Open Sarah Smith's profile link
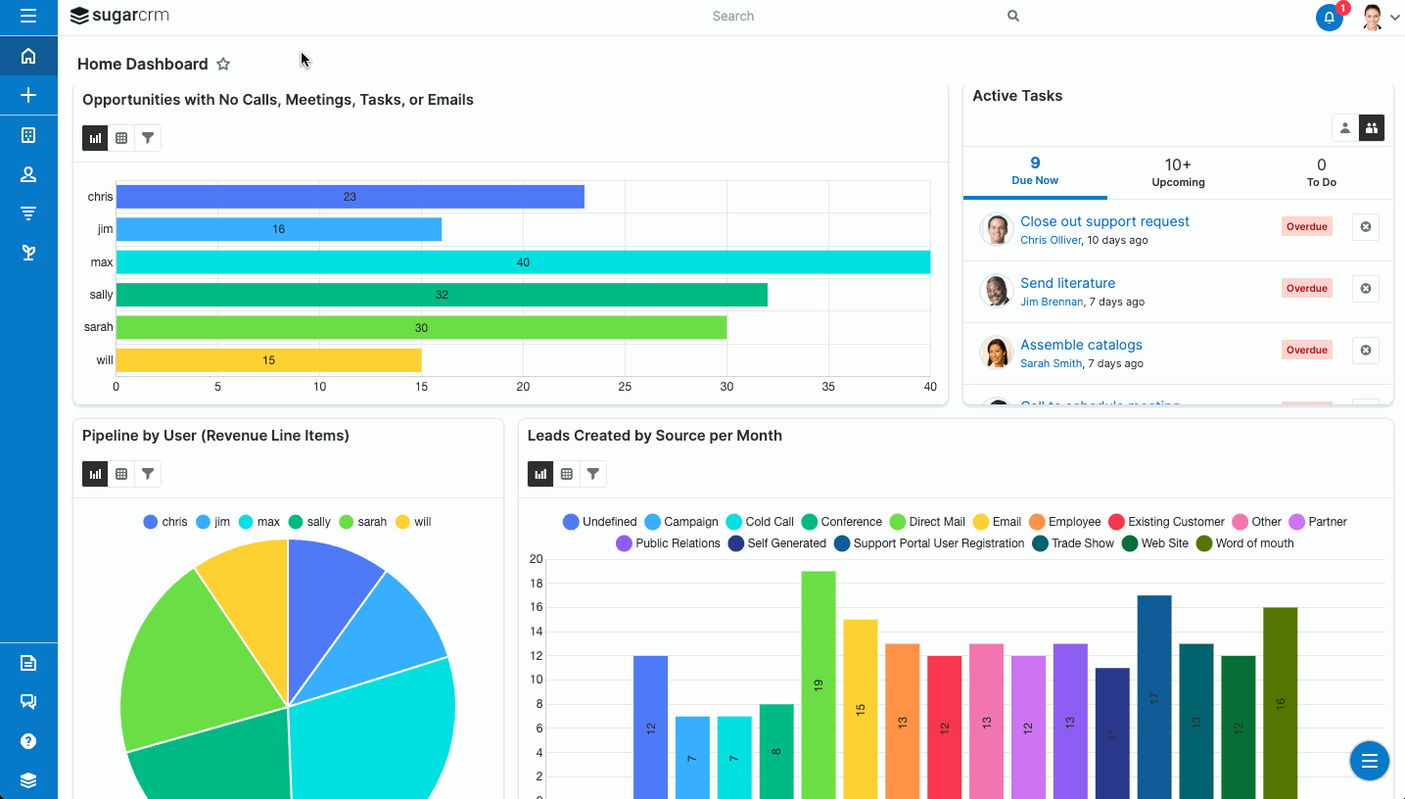The height and width of the screenshot is (799, 1405). click(x=1051, y=363)
